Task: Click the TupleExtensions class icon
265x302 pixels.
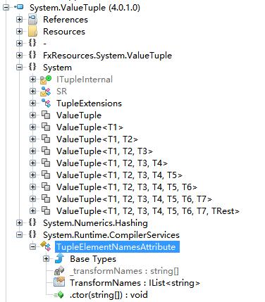Action: click(x=46, y=103)
